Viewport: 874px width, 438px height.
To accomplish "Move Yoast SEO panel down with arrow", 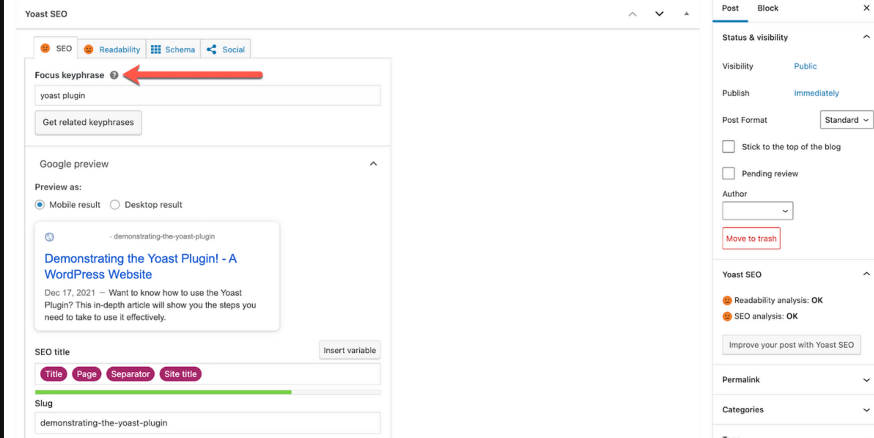I will tap(659, 14).
